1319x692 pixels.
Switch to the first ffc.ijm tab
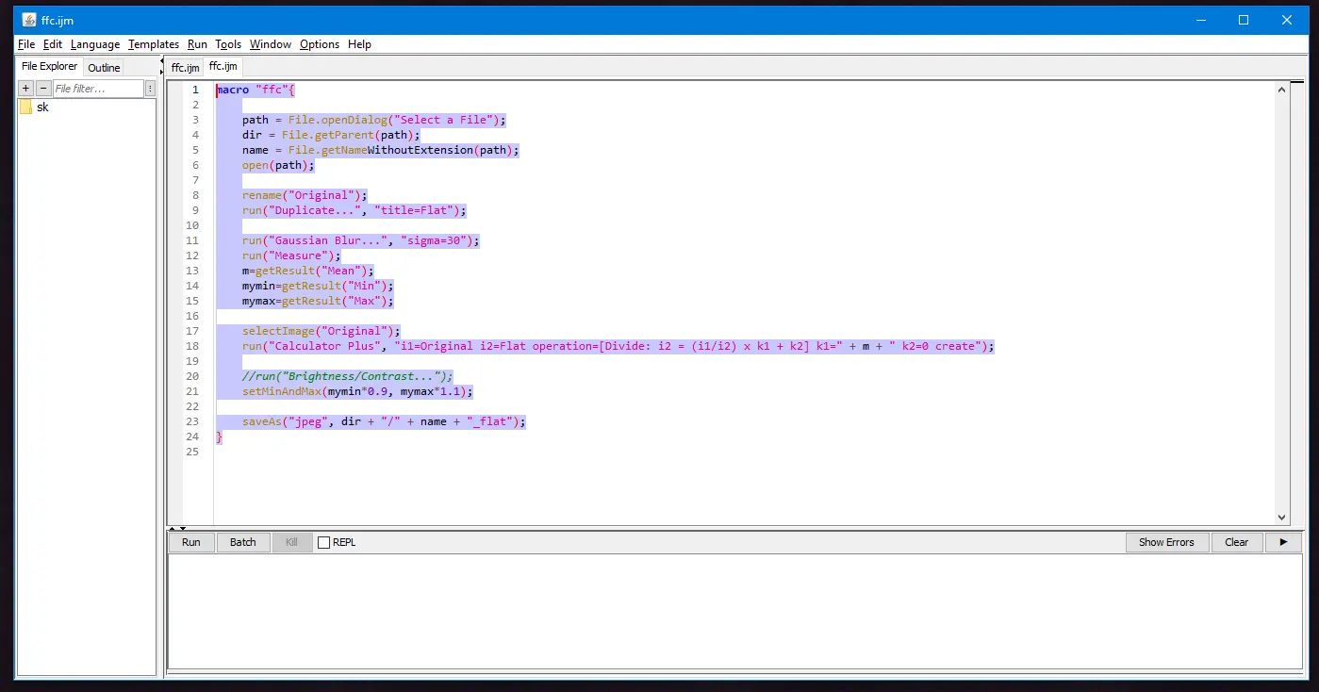coord(185,68)
